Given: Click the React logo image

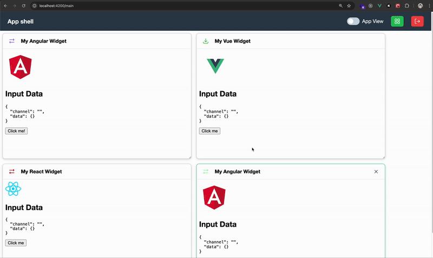Looking at the screenshot, I should tap(13, 189).
